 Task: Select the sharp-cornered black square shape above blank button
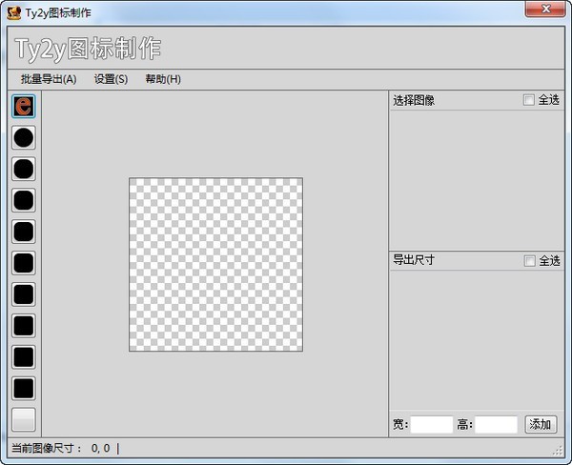pos(24,389)
